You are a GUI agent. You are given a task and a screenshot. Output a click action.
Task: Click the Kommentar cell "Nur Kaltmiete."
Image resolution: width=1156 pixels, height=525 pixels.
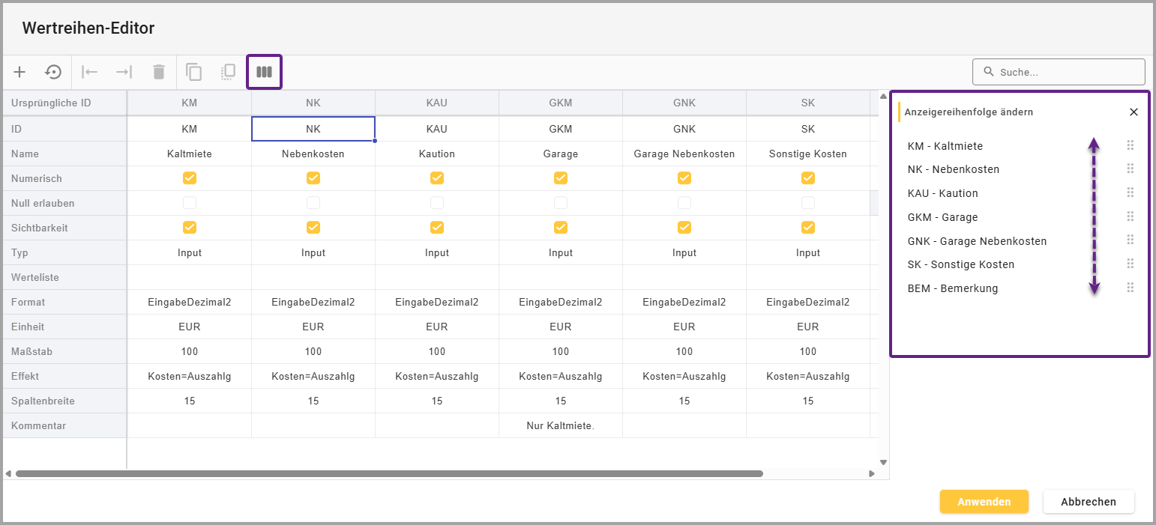click(561, 425)
